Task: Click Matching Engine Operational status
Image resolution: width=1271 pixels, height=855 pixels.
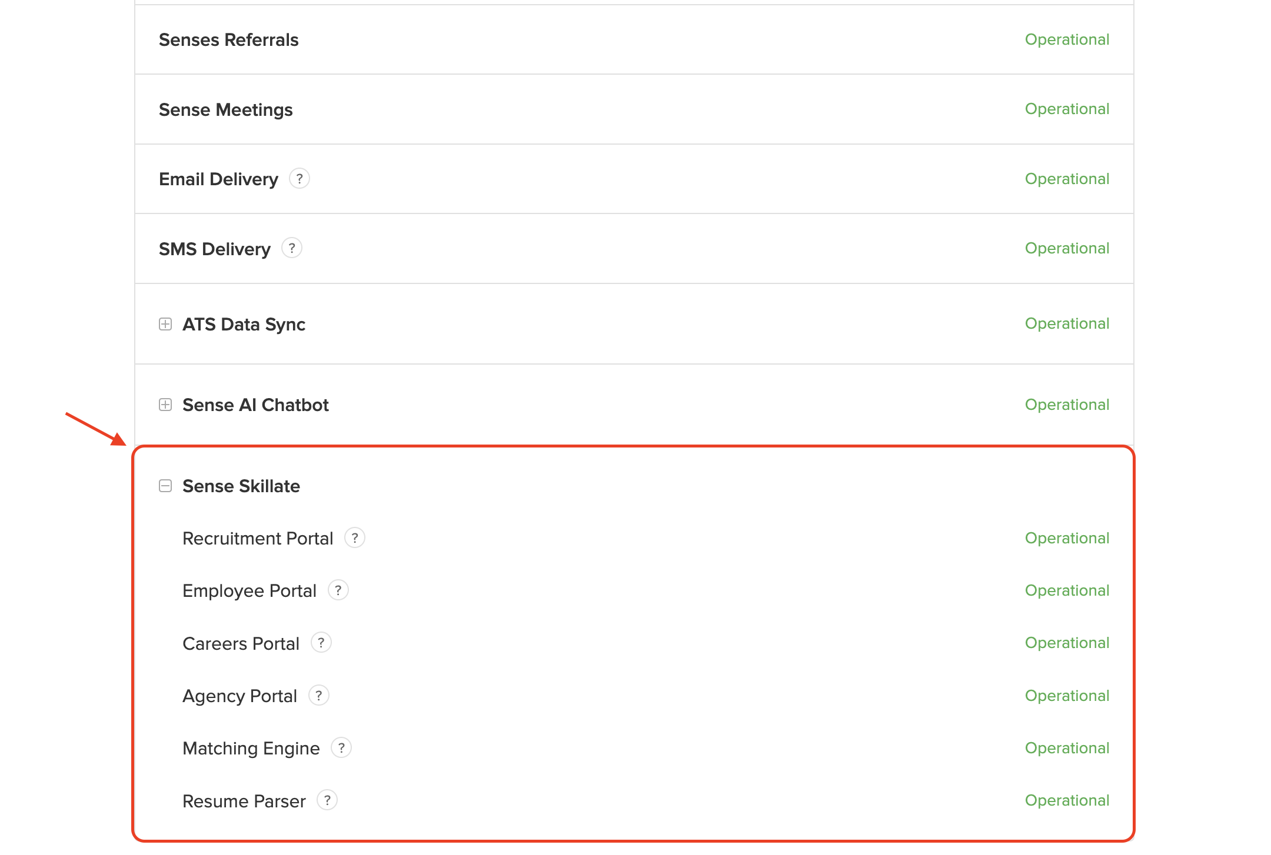Action: point(1067,748)
